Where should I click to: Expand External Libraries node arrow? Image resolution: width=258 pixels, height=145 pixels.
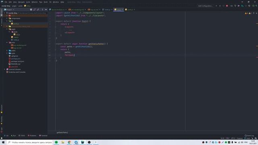point(4,69)
